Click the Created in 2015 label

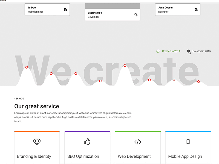(201, 51)
